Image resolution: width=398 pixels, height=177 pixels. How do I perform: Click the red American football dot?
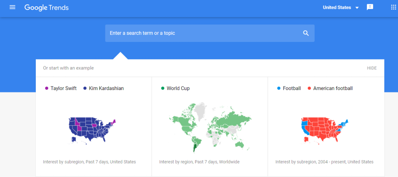pyautogui.click(x=309, y=88)
